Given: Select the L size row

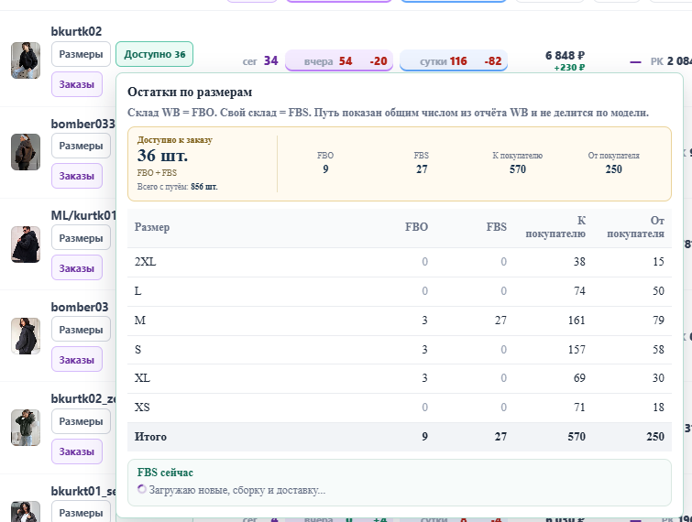Looking at the screenshot, I should [400, 291].
